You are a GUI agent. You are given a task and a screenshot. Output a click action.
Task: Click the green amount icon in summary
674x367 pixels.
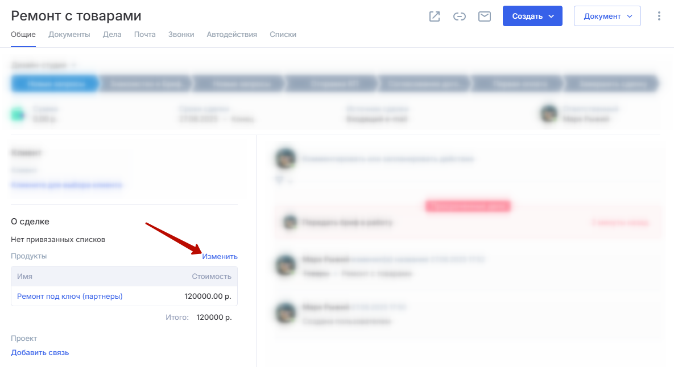[18, 114]
